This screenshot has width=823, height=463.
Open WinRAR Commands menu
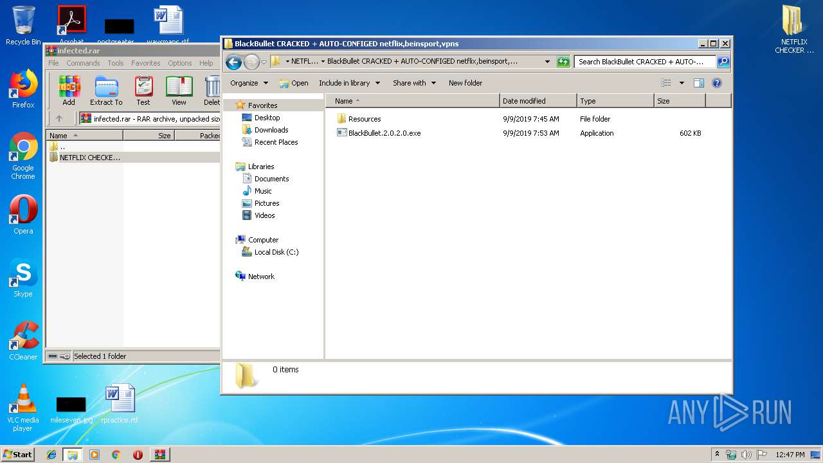pos(83,63)
